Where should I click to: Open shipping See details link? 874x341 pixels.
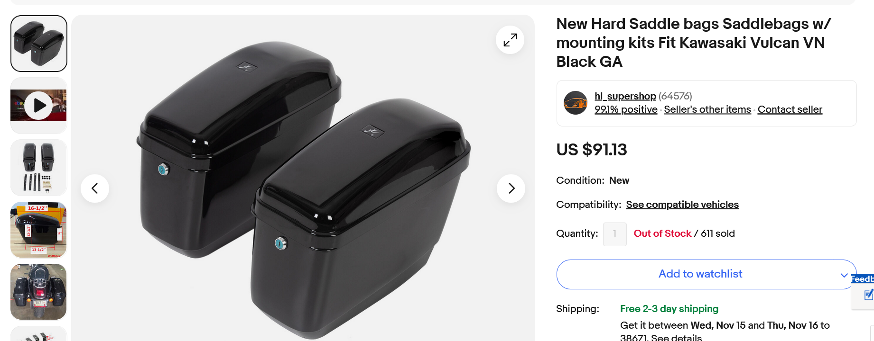coord(676,337)
